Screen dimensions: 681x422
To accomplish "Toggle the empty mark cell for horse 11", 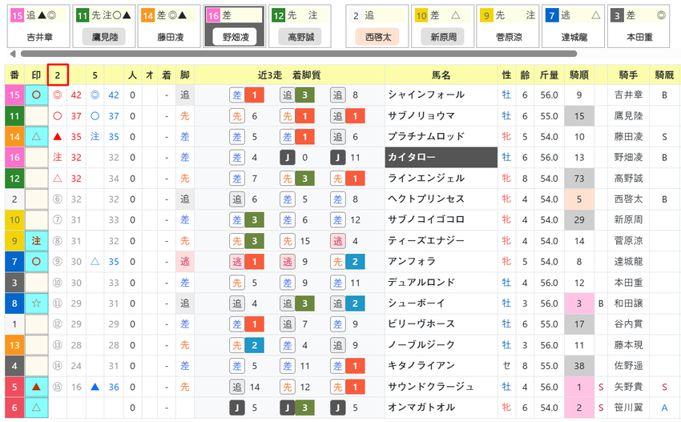I will (37, 116).
